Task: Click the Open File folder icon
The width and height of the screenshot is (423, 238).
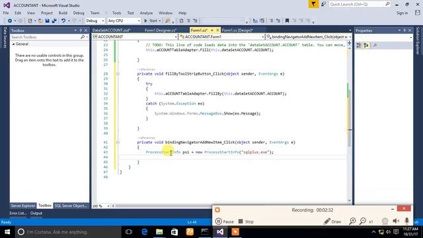Action: tap(40, 20)
